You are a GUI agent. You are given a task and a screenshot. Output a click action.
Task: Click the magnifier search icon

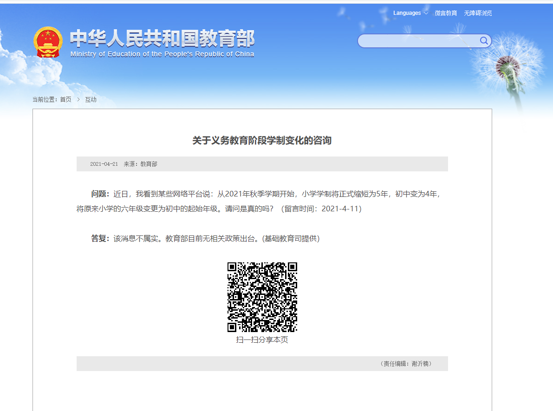tap(484, 40)
